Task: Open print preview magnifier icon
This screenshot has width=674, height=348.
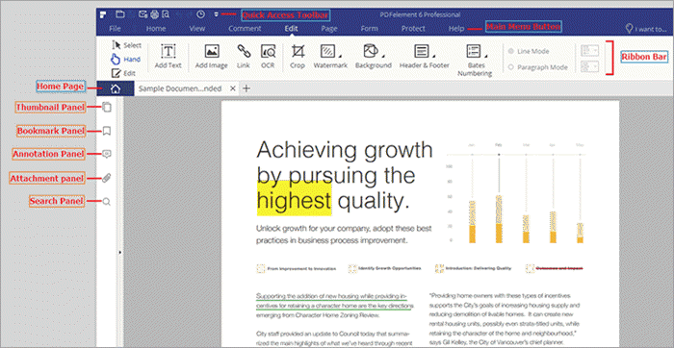Action: 166,14
